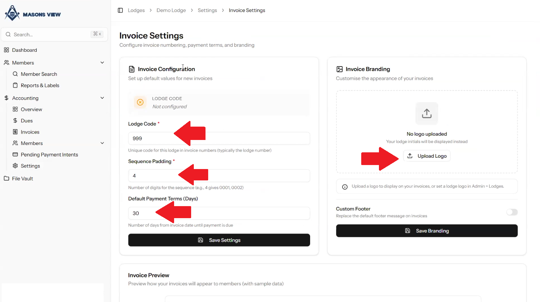Open the Dashboard page
This screenshot has height=302, width=540.
click(24, 50)
